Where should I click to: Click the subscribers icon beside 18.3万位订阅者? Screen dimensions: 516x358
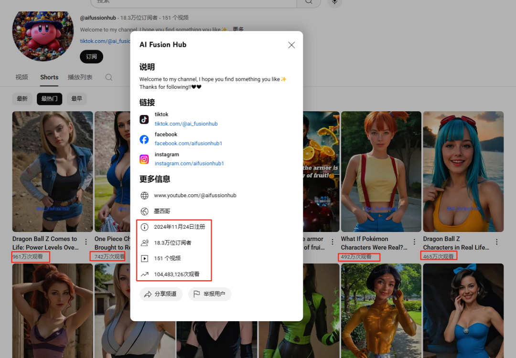tap(144, 243)
